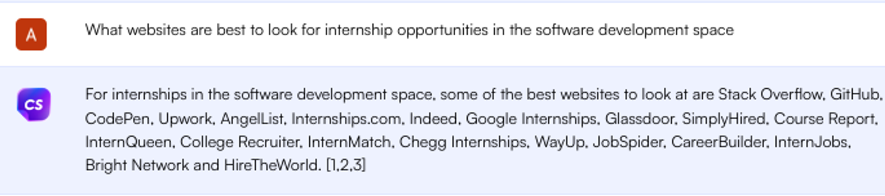Click 'HireTheWorld' in the assistant reply

(271, 165)
